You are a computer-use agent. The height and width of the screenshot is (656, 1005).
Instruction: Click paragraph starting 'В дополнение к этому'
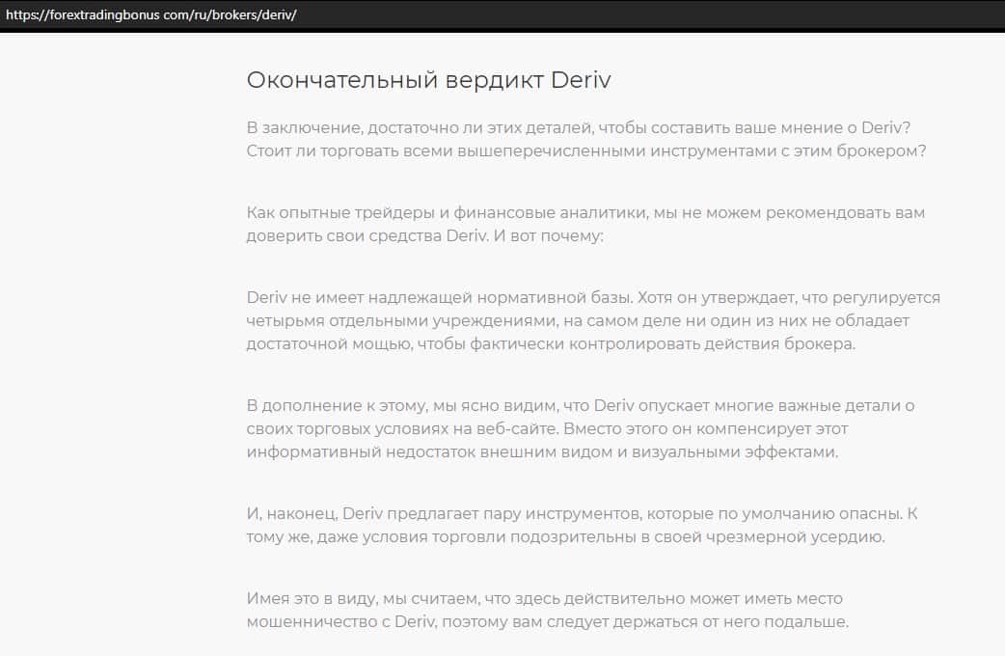[x=581, y=428]
